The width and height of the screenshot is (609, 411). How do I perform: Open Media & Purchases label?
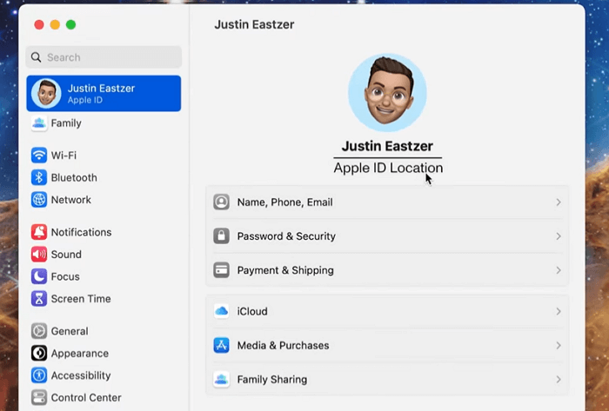click(283, 346)
